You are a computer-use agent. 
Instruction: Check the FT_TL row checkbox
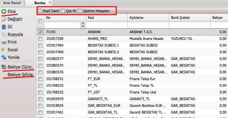coord(40,86)
